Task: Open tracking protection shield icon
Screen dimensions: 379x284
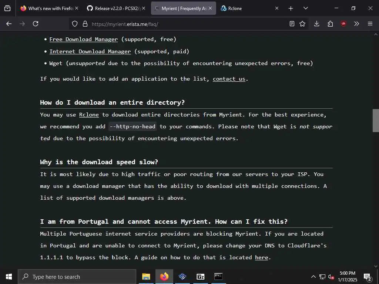Action: pyautogui.click(x=75, y=24)
